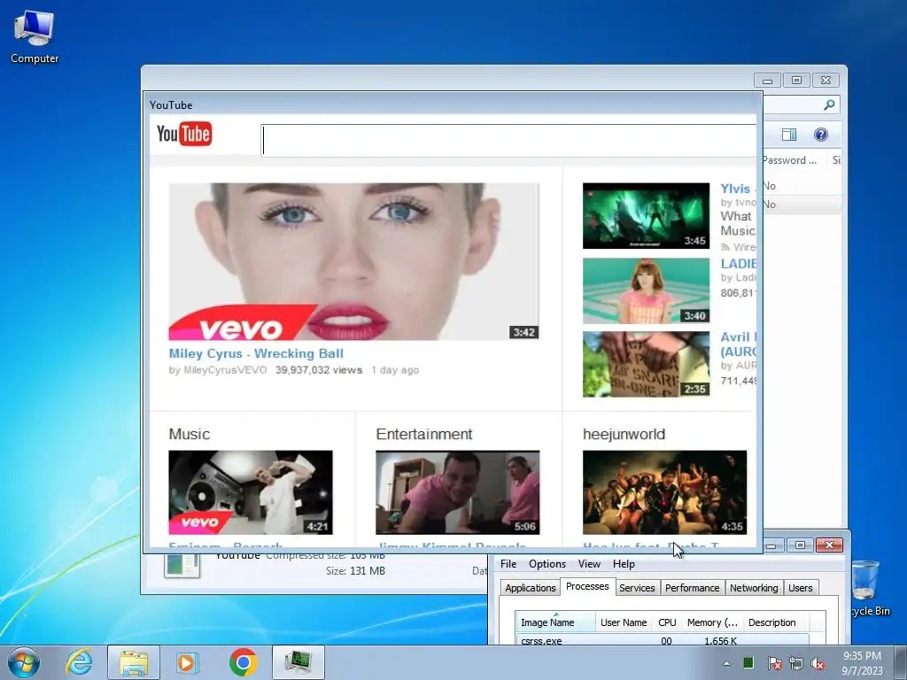Screen dimensions: 907x680
Task: Sort by User Name column
Action: tap(624, 622)
